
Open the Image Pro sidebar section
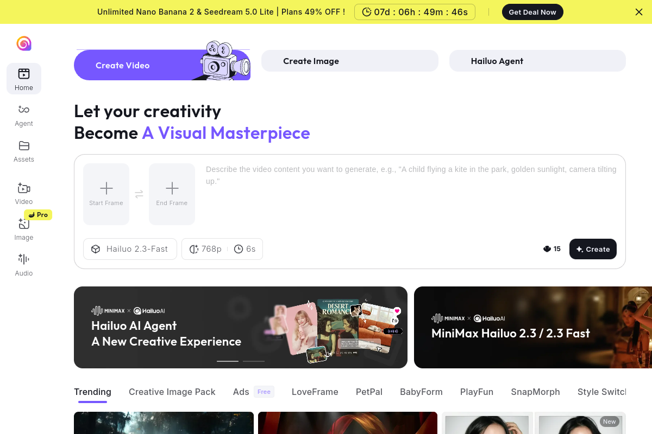click(24, 229)
